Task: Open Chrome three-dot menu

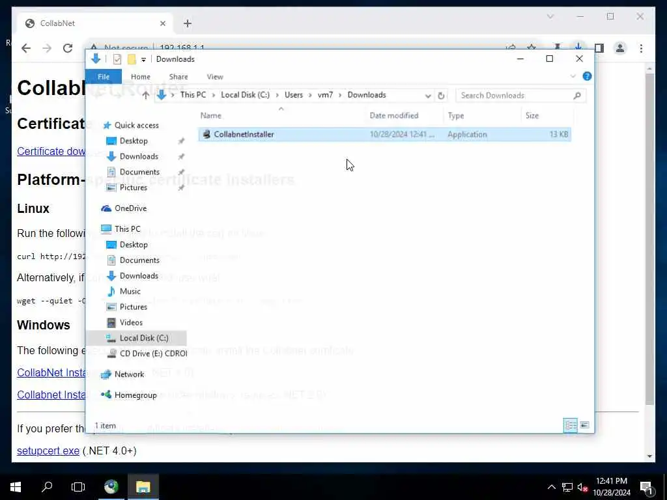Action: pyautogui.click(x=641, y=48)
